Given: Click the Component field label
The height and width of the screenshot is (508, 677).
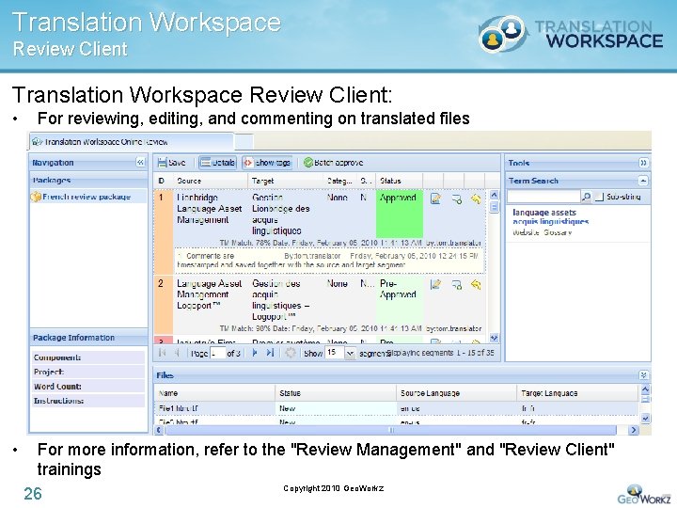Looking at the screenshot, I should 57,357.
